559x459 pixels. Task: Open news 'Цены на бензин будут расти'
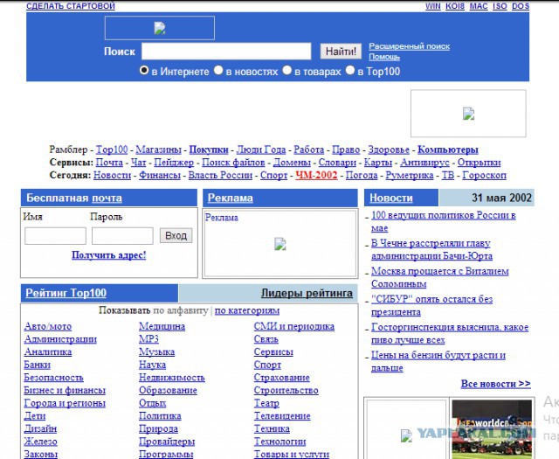pos(438,361)
